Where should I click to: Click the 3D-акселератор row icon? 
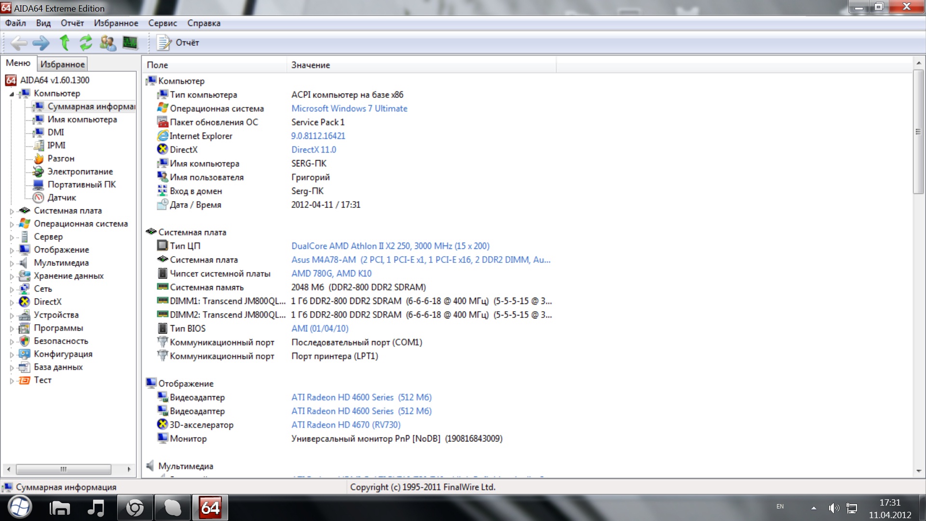coord(163,425)
